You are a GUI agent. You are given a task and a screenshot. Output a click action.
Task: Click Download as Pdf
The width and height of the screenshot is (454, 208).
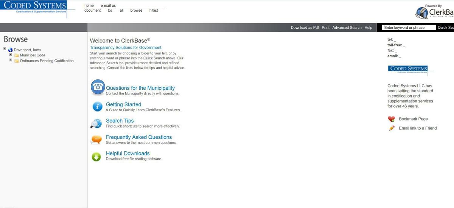click(x=305, y=28)
